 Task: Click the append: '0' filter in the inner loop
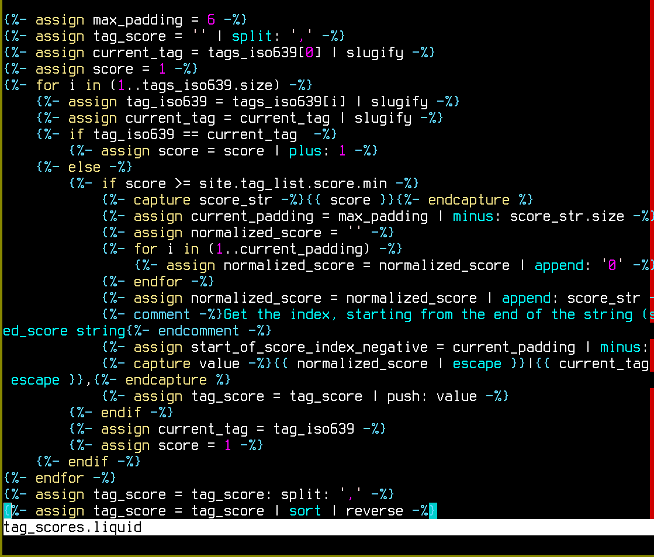(559, 265)
